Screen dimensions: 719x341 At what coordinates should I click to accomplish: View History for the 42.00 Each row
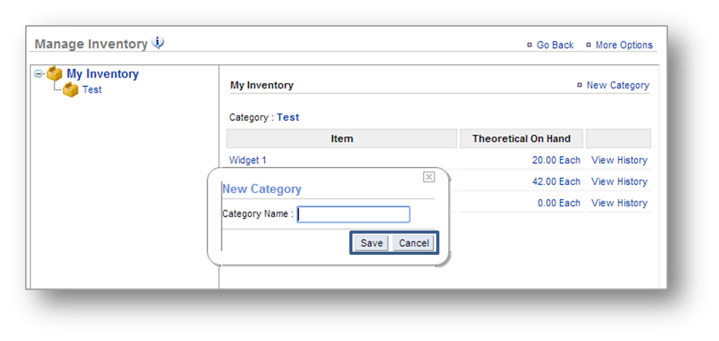pyautogui.click(x=619, y=182)
